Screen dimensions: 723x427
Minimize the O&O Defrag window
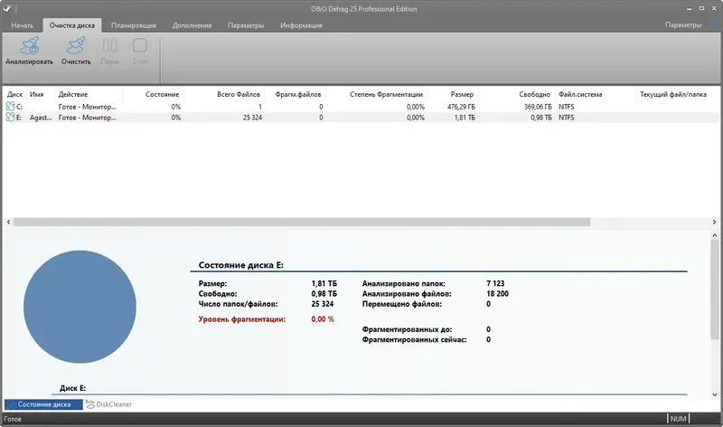click(689, 9)
